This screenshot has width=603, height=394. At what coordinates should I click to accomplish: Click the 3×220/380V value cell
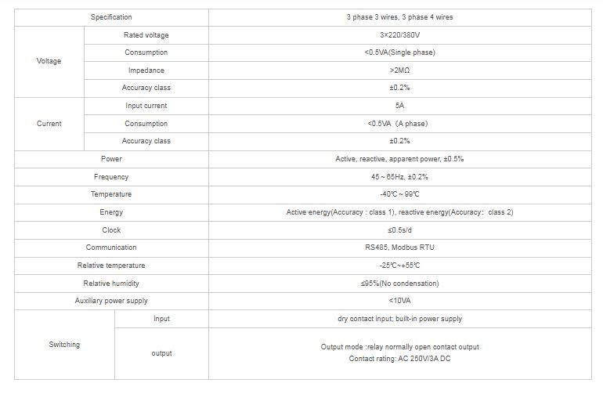coord(399,35)
